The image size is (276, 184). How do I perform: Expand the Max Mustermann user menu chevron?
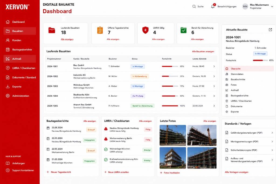272,6
